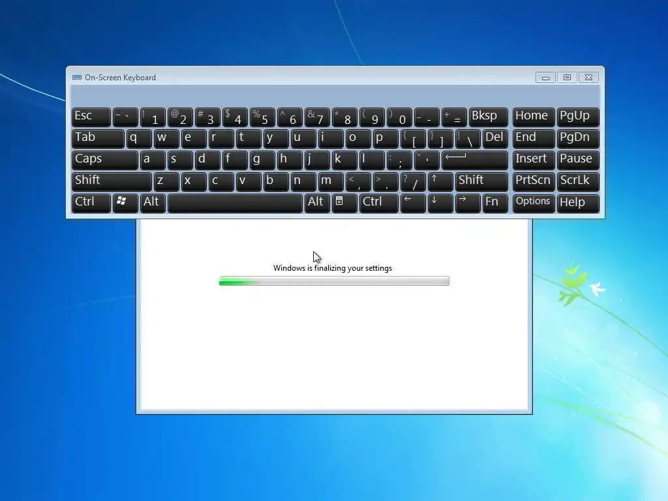Click the letter w key

click(x=166, y=138)
